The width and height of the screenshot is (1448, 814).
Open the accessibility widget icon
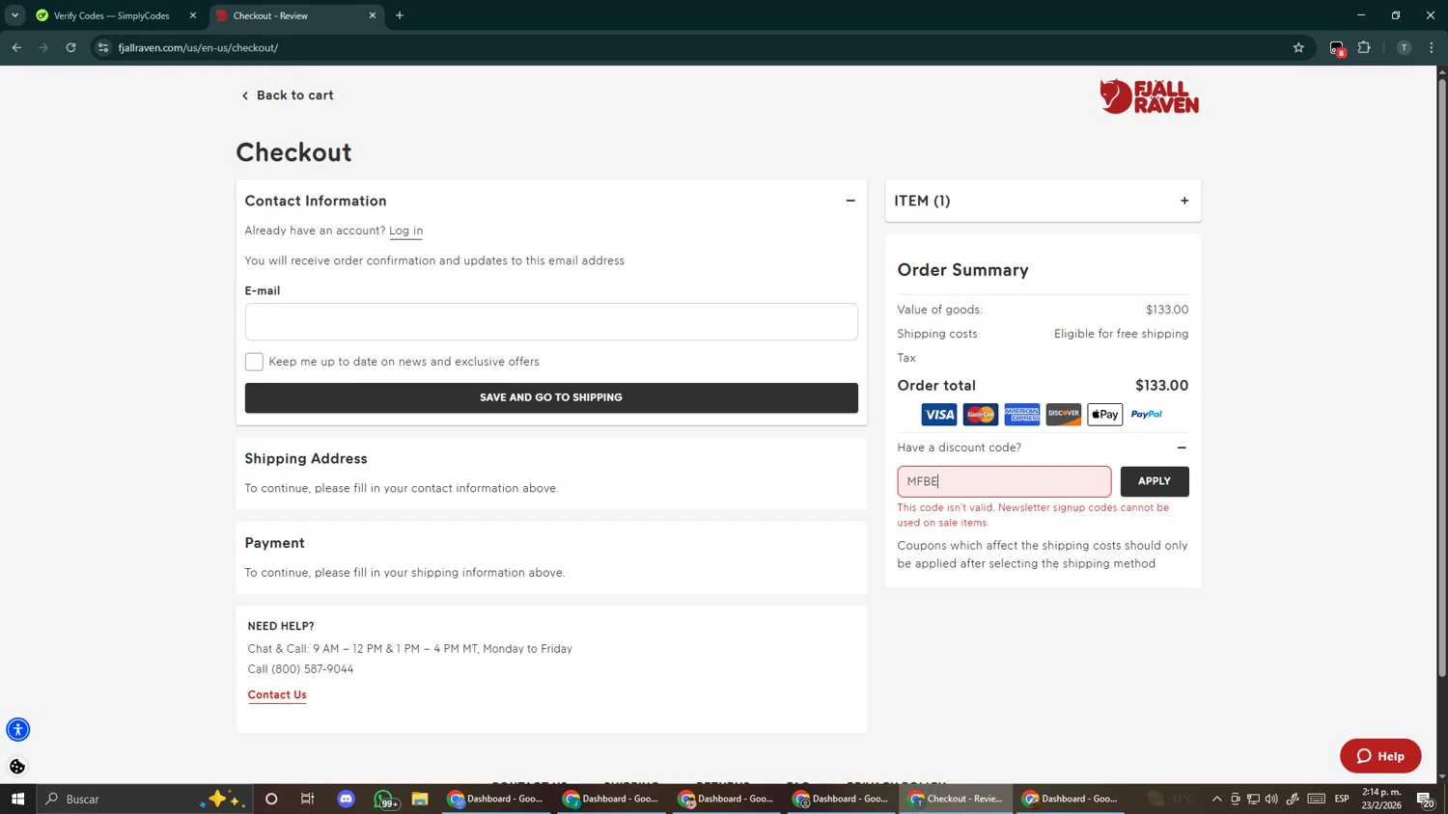tap(17, 729)
